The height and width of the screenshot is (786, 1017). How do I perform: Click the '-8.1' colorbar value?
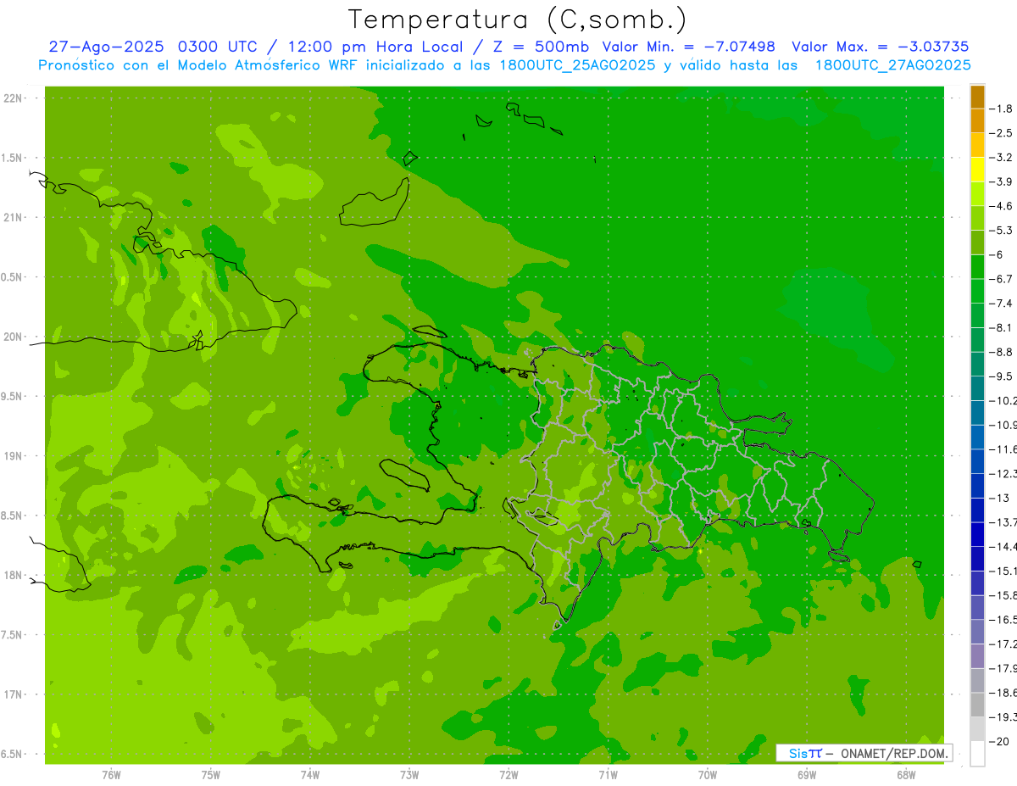point(1002,327)
